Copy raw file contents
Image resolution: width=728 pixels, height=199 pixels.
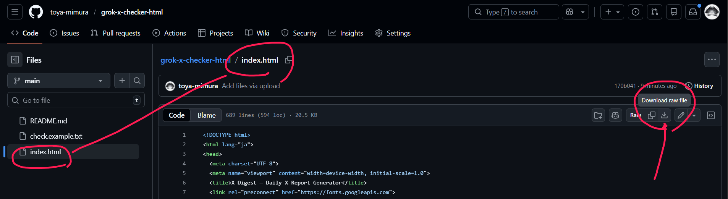point(652,115)
